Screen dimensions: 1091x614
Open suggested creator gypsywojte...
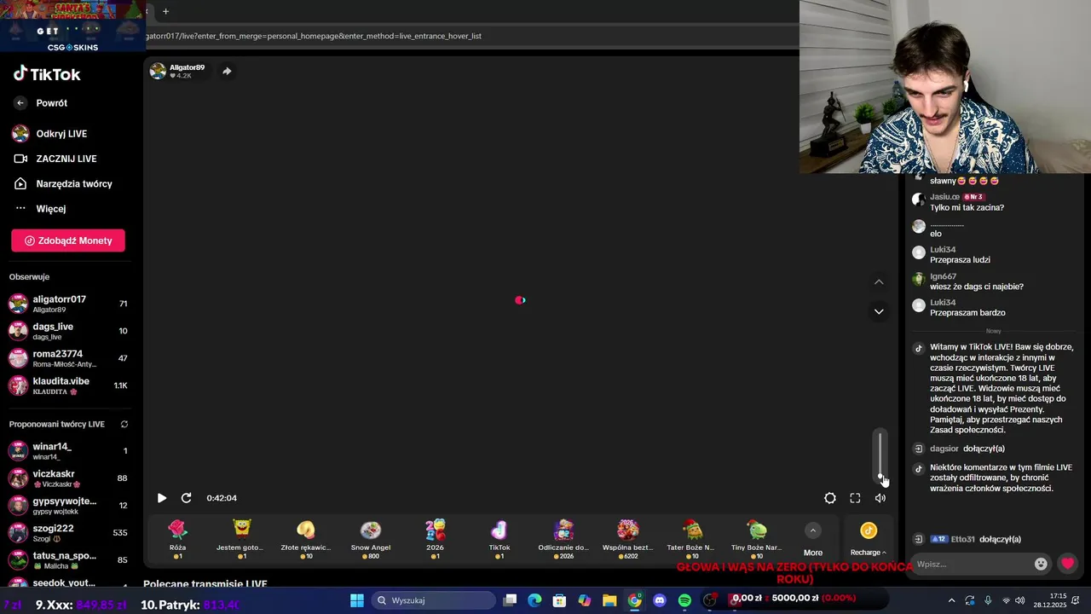(x=68, y=506)
